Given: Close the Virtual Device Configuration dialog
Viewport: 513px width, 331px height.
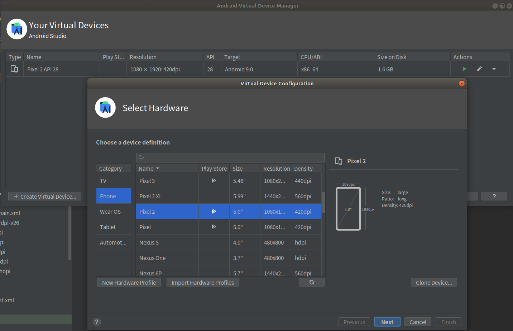Looking at the screenshot, I should [x=462, y=84].
